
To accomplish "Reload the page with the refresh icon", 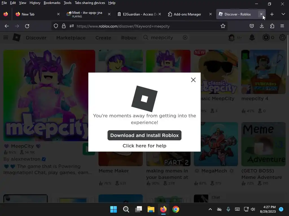I will (x=27, y=26).
